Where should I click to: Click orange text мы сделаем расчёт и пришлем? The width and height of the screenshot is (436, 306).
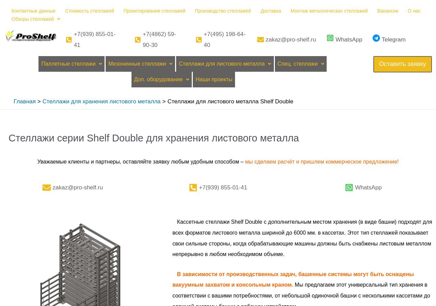tap(322, 162)
